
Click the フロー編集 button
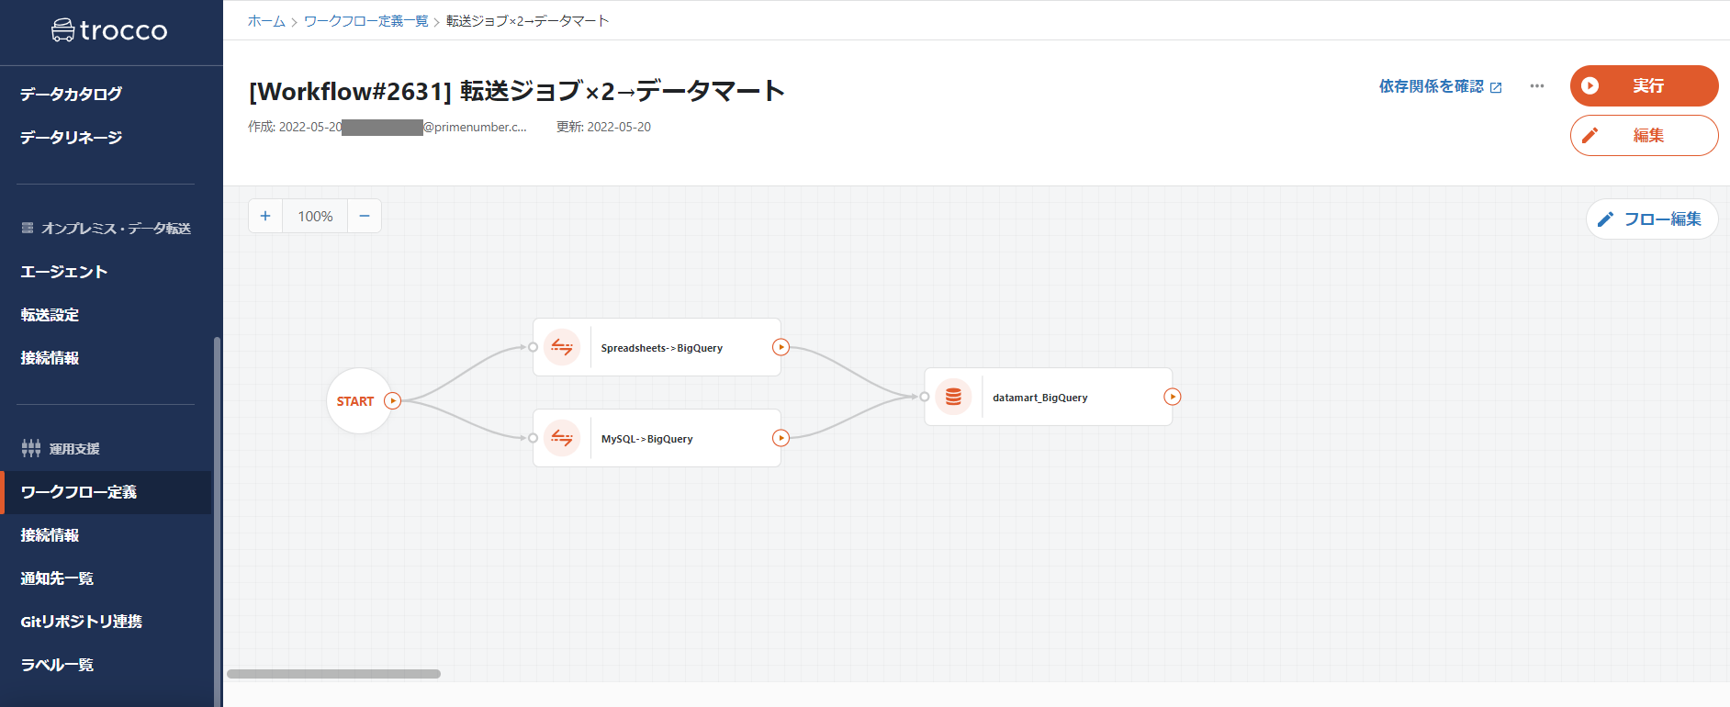point(1652,219)
